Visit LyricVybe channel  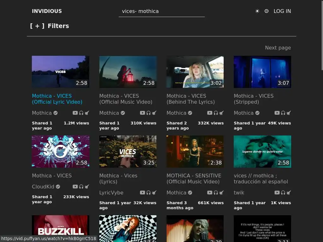(x=111, y=193)
